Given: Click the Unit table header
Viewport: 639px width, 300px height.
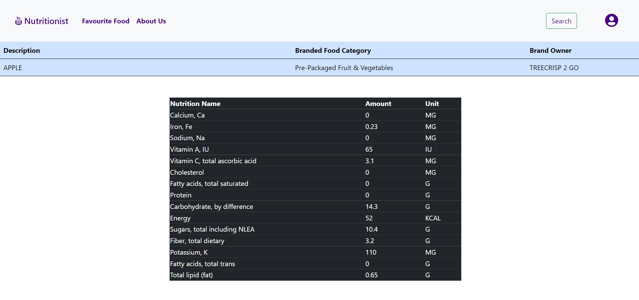Looking at the screenshot, I should [x=432, y=104].
